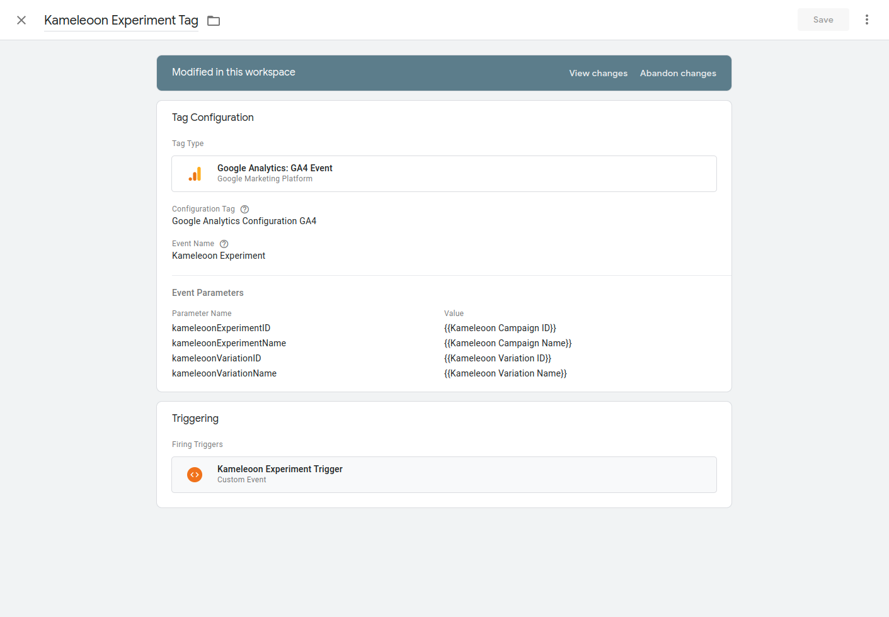Show help for Configuration Tag
This screenshot has width=889, height=617.
244,209
